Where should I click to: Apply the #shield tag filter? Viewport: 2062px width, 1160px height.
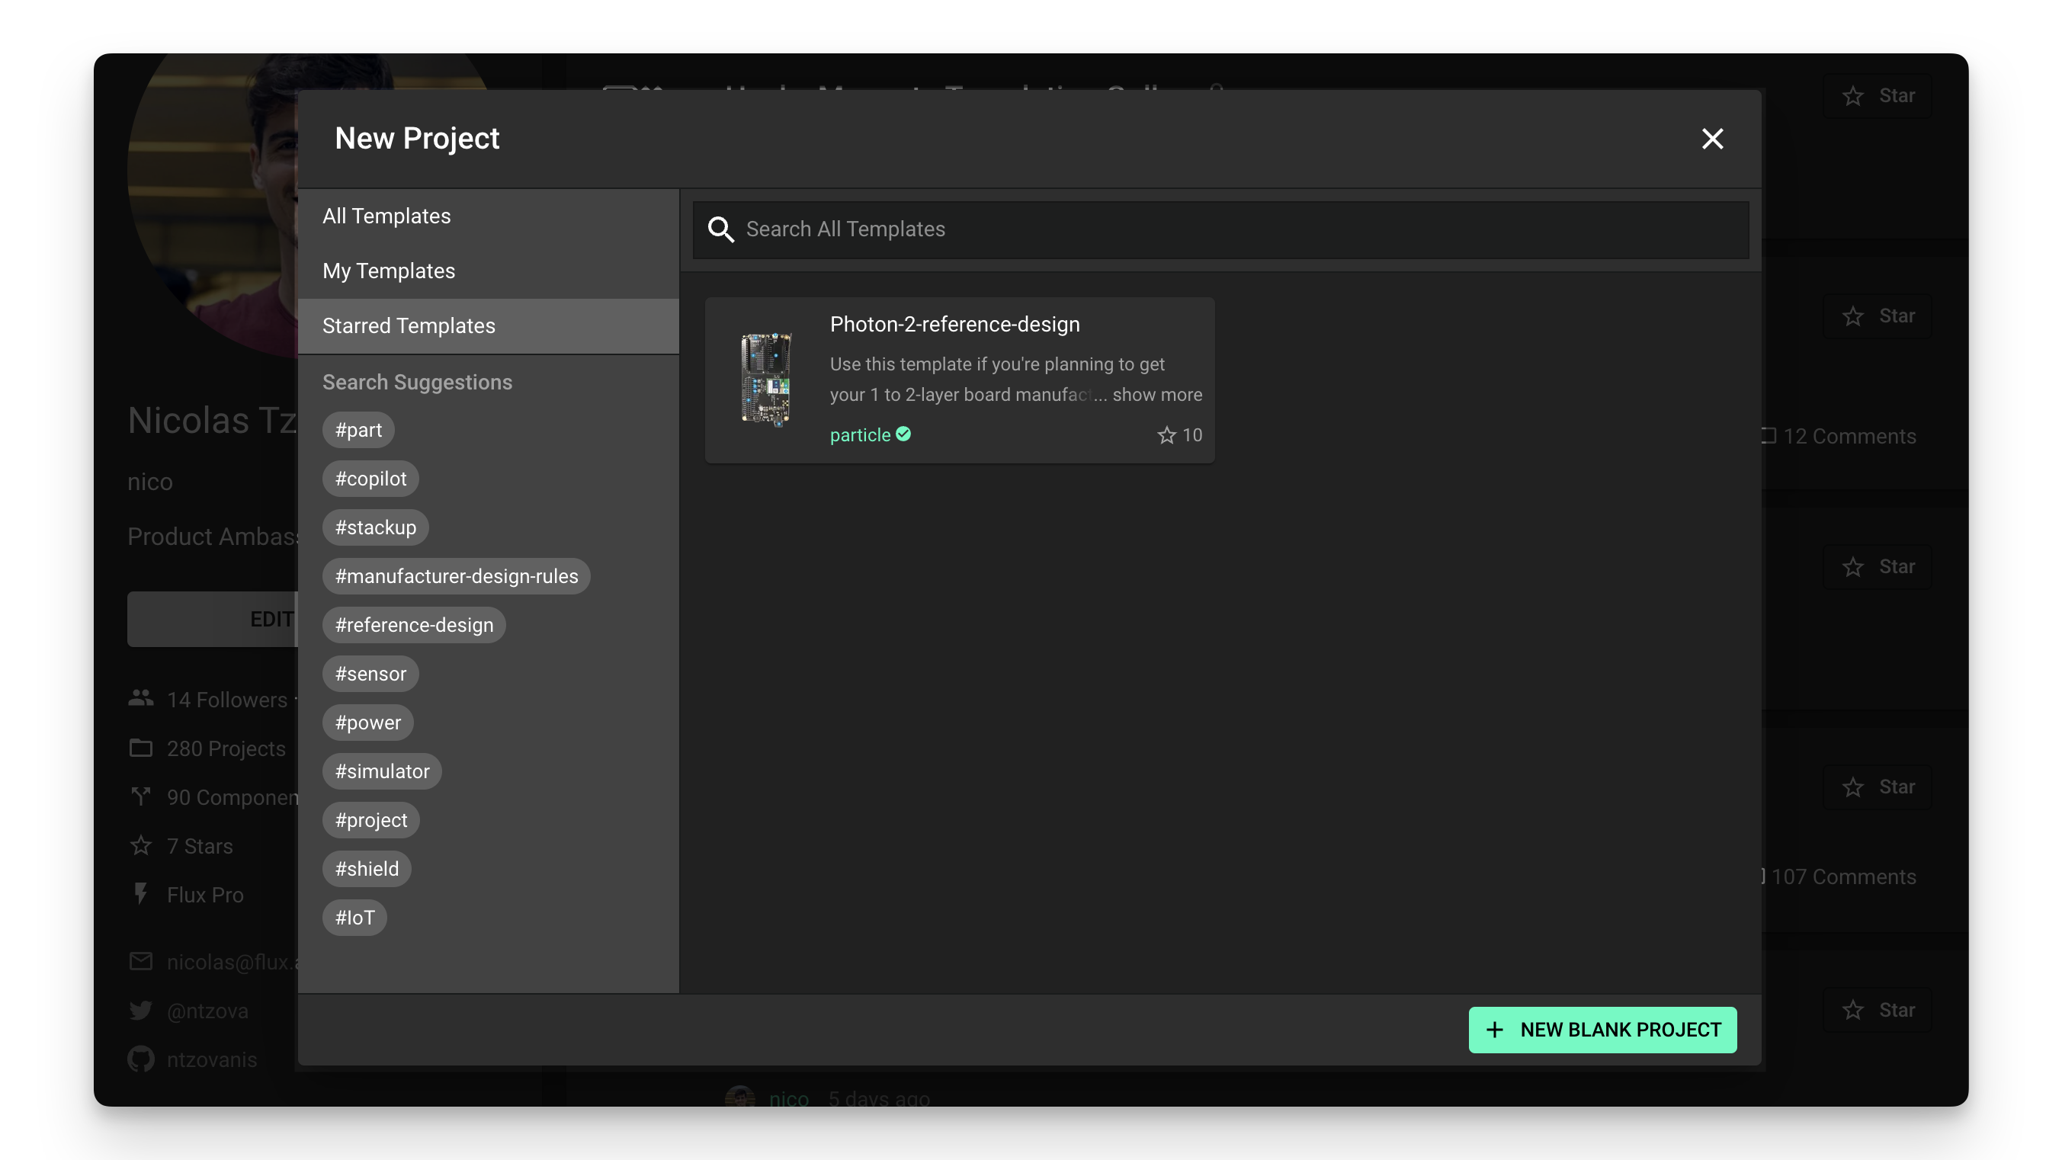pyautogui.click(x=367, y=870)
